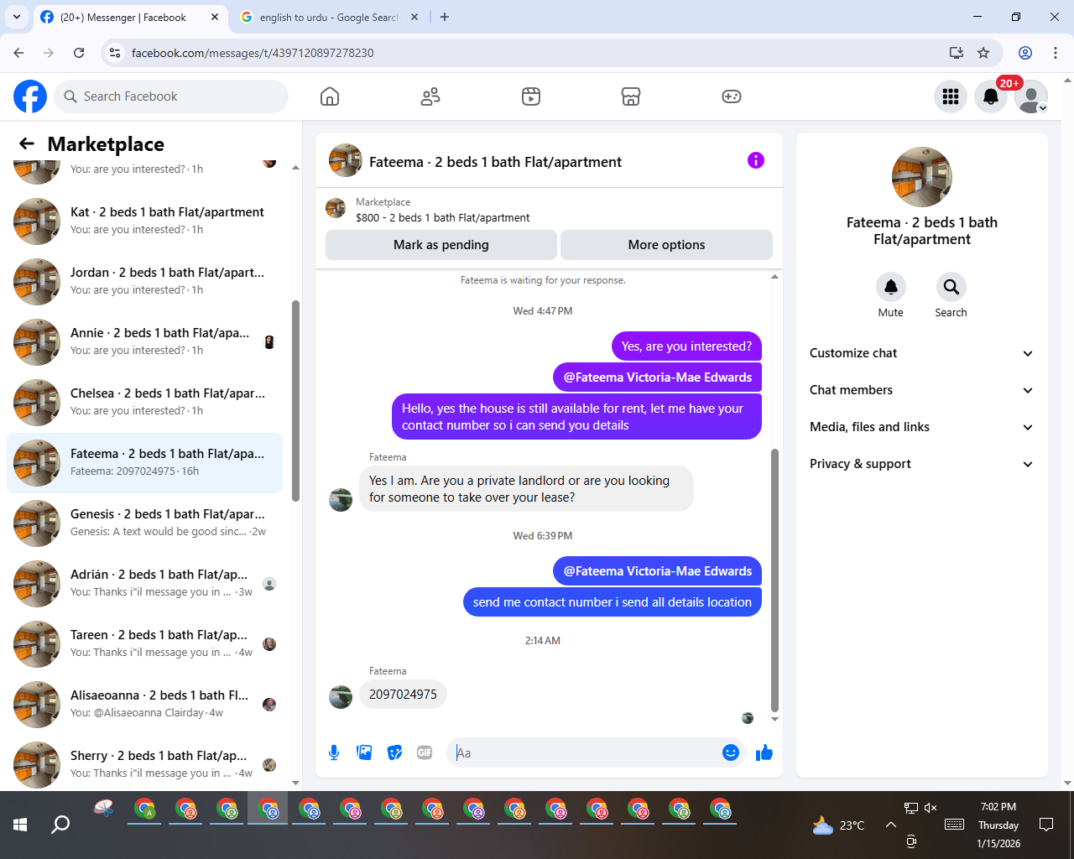Open the Facebook Home icon
This screenshot has height=859, width=1074.
coord(330,96)
